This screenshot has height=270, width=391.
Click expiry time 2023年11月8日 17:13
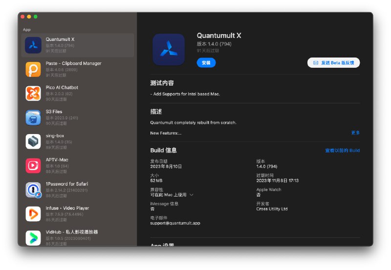[277, 180]
